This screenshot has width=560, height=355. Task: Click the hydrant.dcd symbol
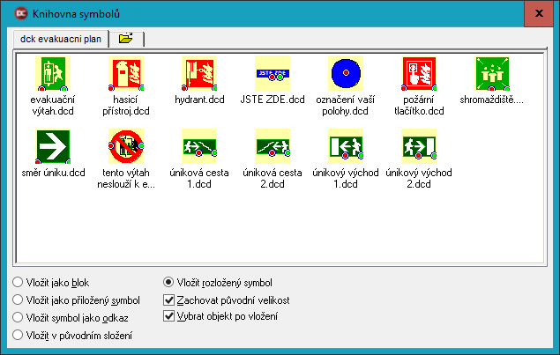(x=197, y=74)
